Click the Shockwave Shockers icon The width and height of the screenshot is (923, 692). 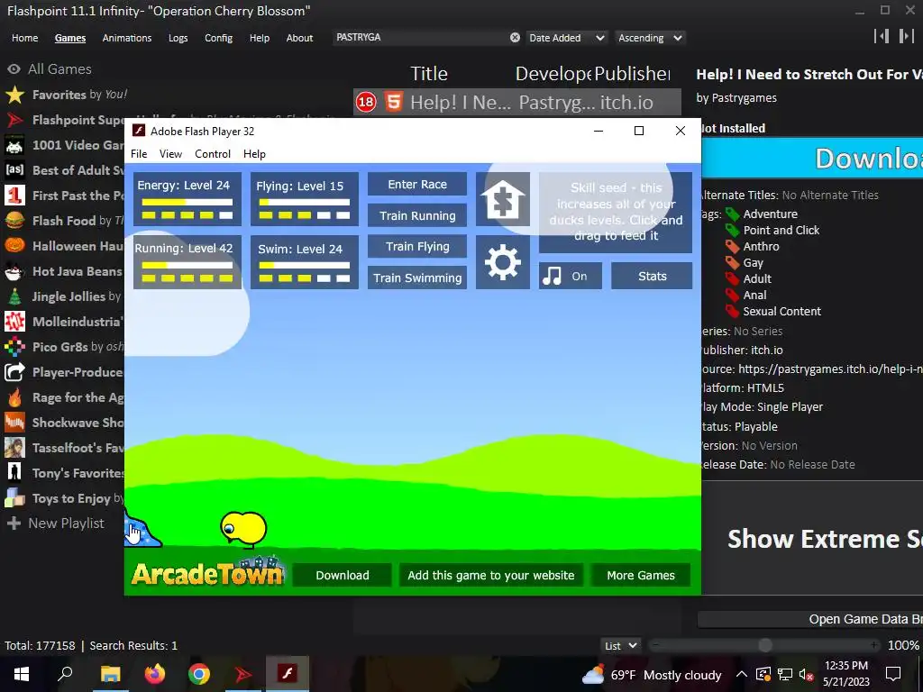14,423
